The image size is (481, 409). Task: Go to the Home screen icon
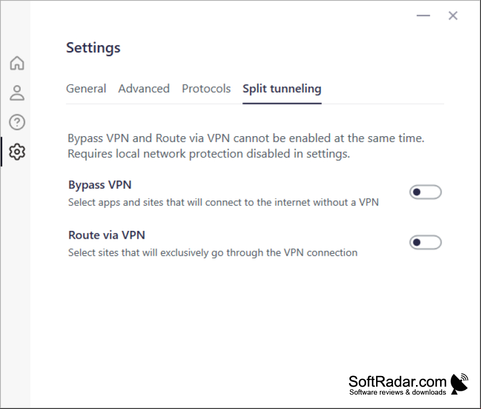pyautogui.click(x=17, y=63)
